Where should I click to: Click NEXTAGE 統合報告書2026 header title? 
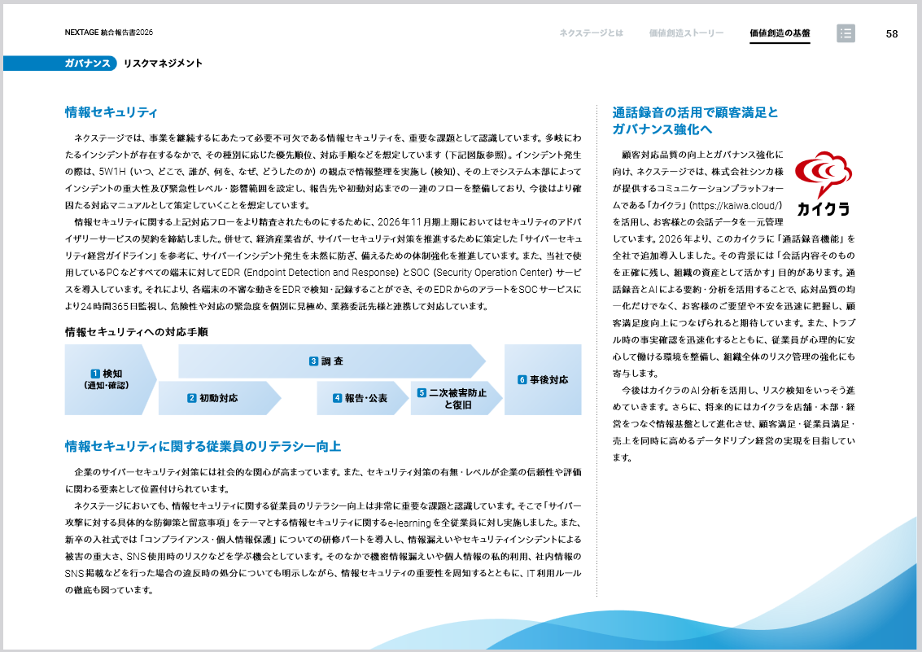[109, 33]
